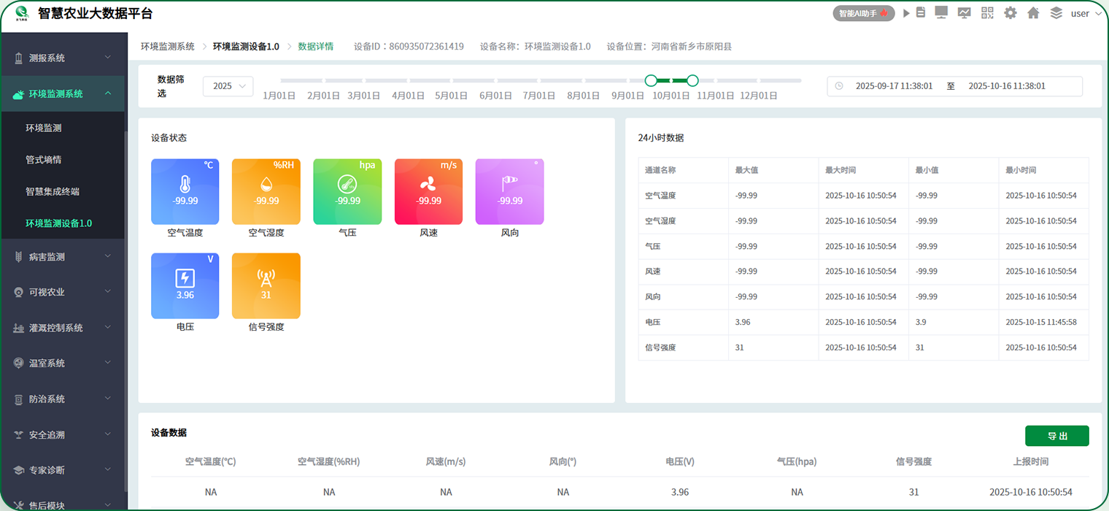1109x511 pixels.
Task: Click the date range input field
Action: click(x=954, y=85)
